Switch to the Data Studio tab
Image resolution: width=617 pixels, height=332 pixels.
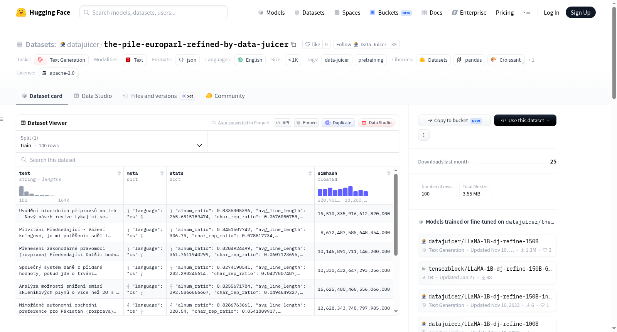click(93, 96)
